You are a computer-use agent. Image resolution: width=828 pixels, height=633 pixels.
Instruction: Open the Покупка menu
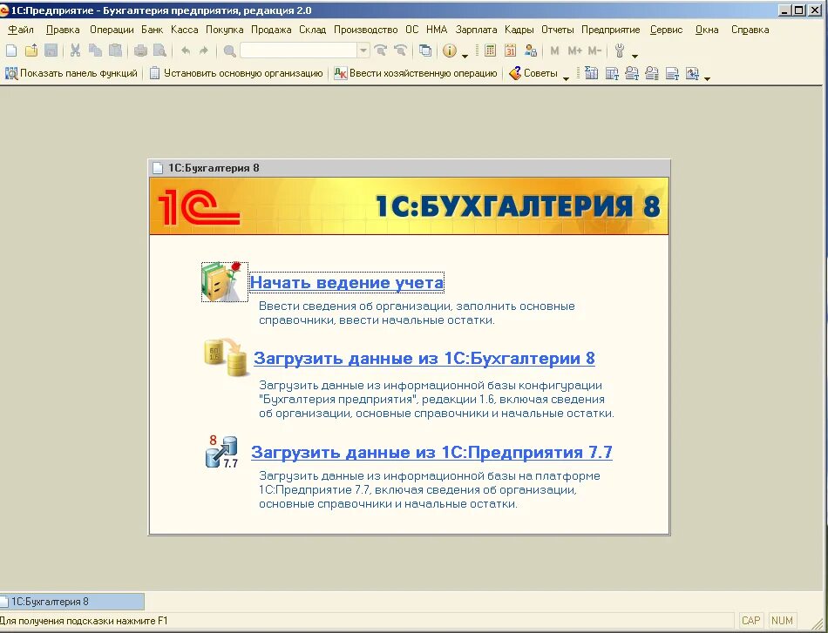pyautogui.click(x=224, y=30)
